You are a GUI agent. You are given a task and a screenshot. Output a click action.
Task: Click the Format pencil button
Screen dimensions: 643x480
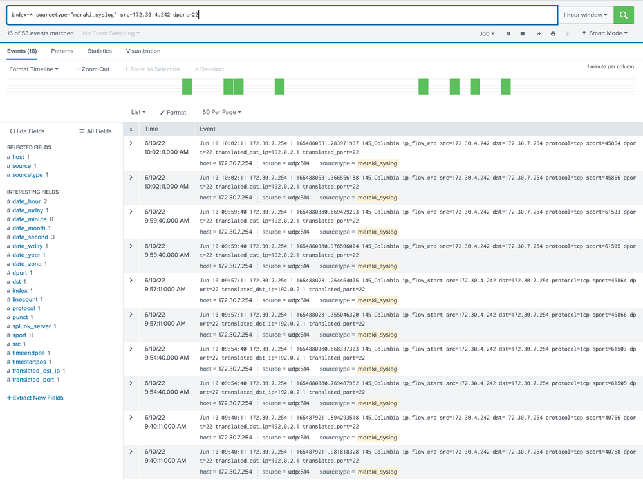(x=173, y=113)
